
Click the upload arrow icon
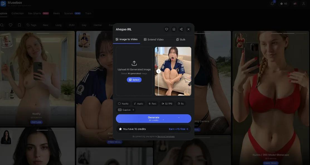click(x=134, y=63)
